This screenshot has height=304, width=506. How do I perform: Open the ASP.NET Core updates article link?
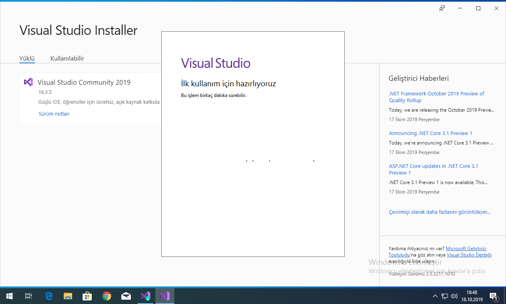tap(433, 169)
